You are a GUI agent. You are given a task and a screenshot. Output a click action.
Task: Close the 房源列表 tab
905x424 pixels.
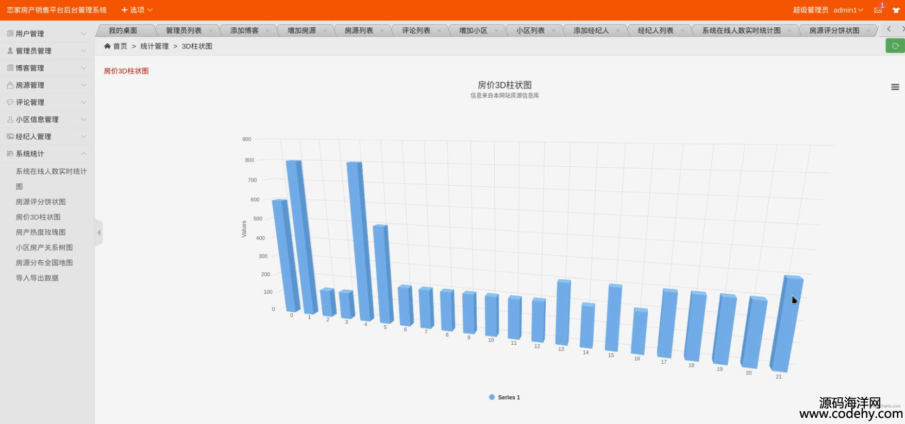[x=382, y=30]
